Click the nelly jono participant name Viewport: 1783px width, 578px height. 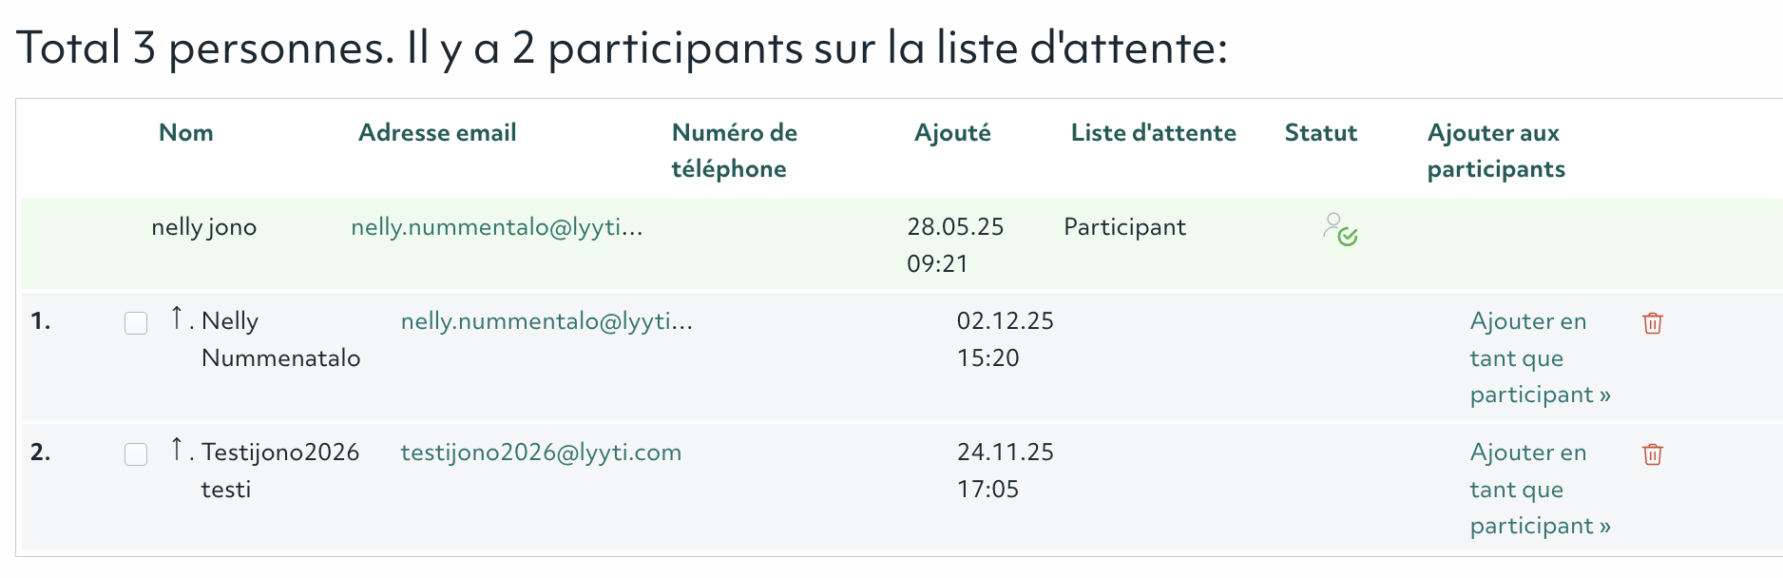coord(204,227)
